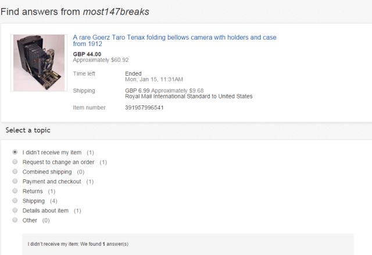372x255 pixels.
Task: Click the Royal Mail International Standard text
Action: 188,97
